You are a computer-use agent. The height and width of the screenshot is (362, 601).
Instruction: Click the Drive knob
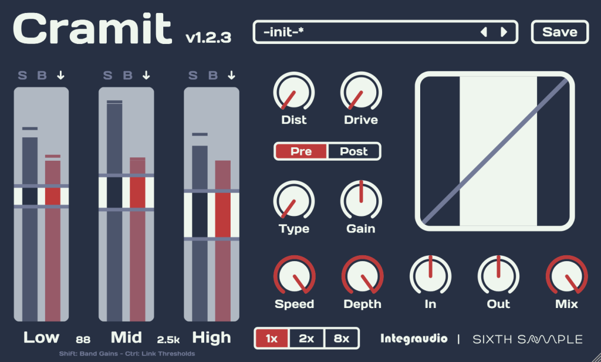click(361, 92)
